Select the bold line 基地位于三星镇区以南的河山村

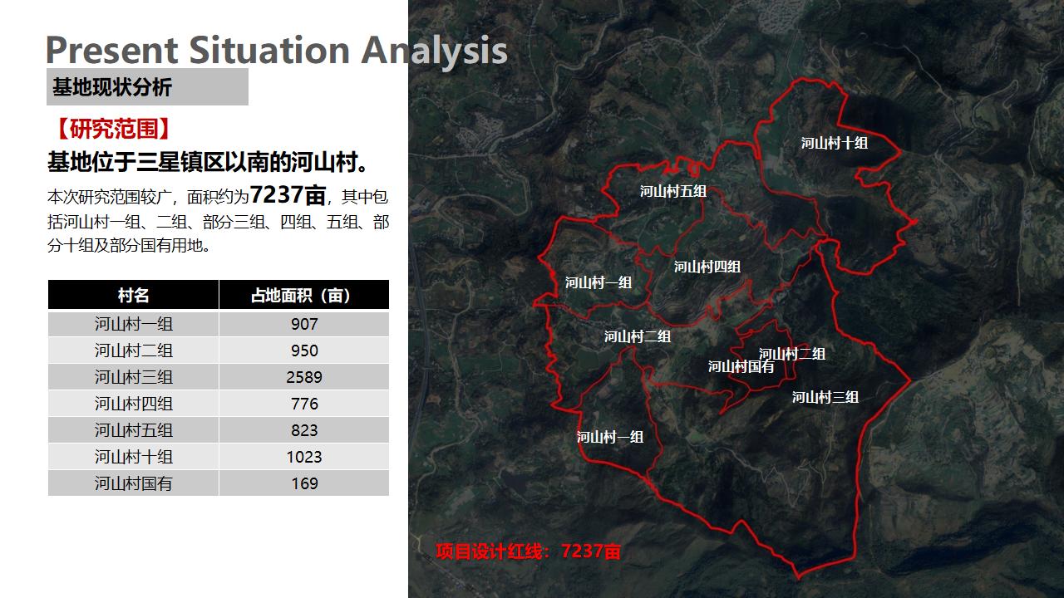(x=209, y=162)
